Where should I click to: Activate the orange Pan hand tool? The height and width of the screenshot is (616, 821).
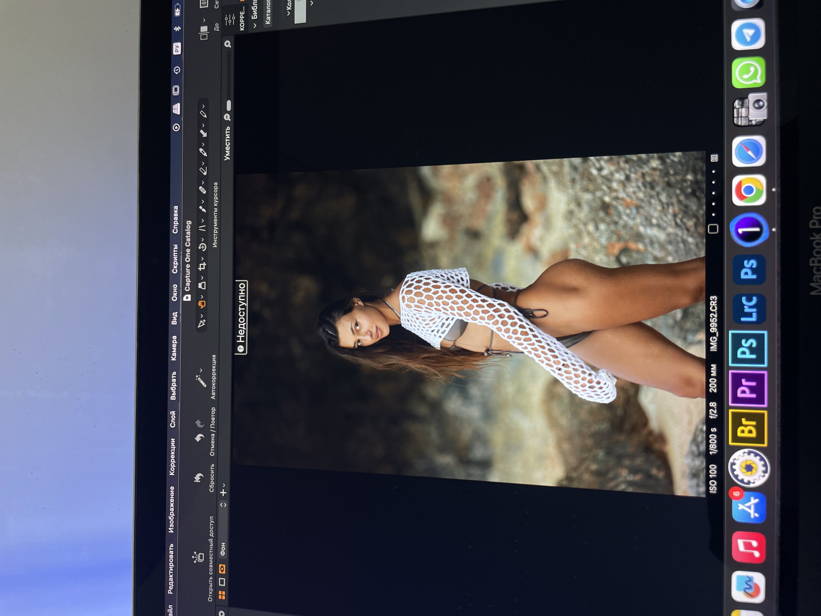[201, 304]
